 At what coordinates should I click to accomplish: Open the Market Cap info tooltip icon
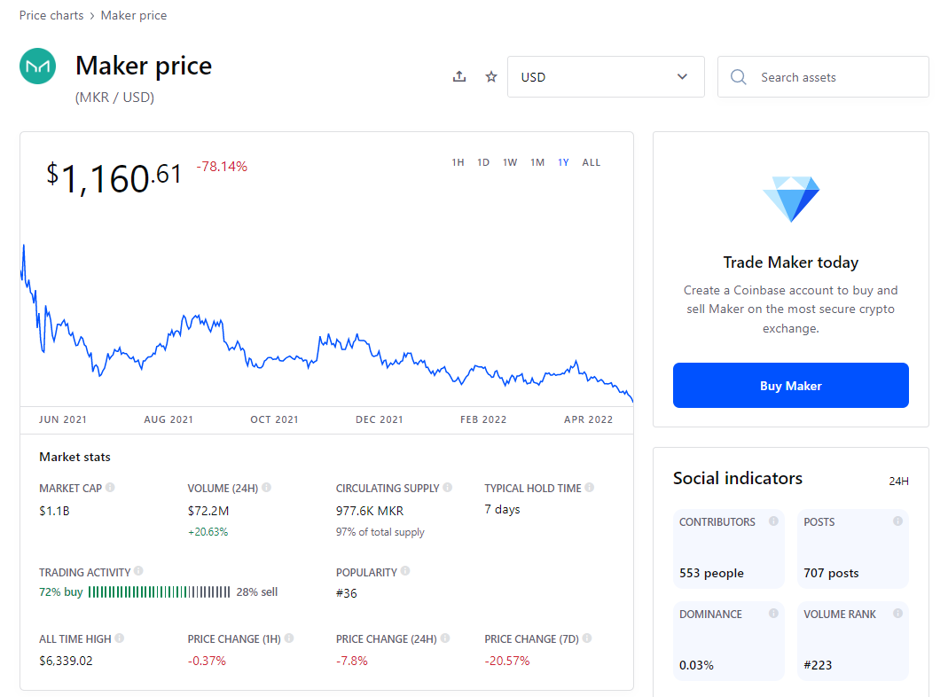(x=110, y=487)
